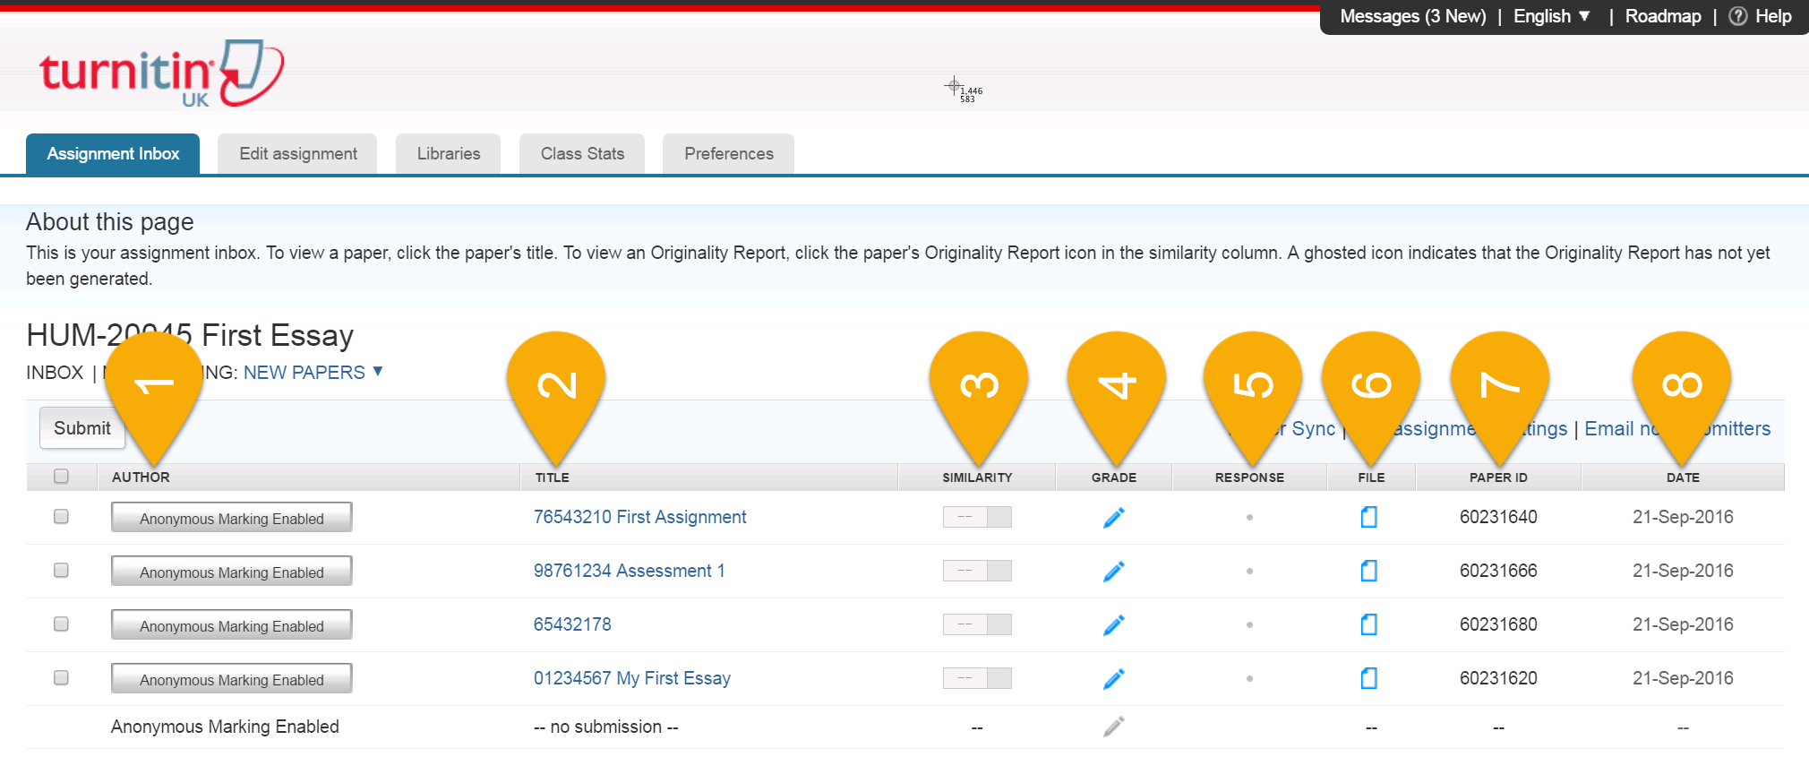Open the Preferences tab
1809x783 pixels.
pos(729,153)
